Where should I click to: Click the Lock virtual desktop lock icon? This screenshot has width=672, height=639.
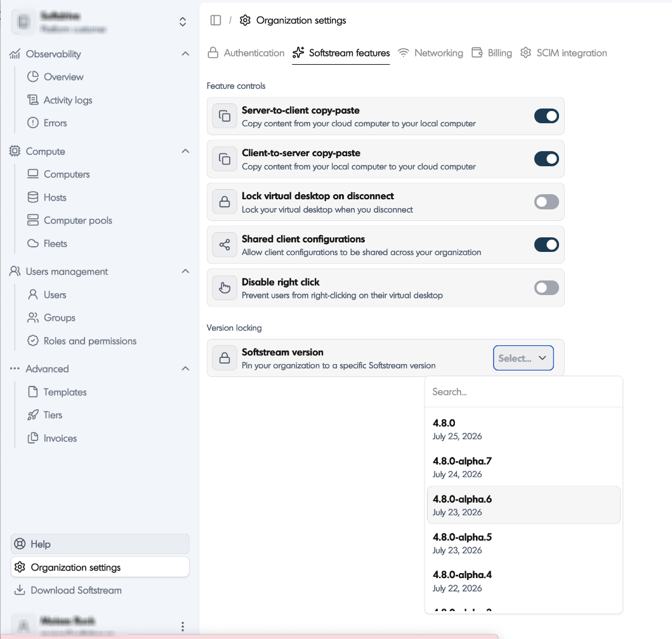225,202
